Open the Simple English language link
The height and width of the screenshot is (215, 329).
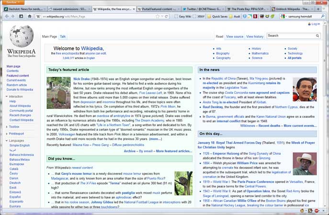(x=20, y=146)
